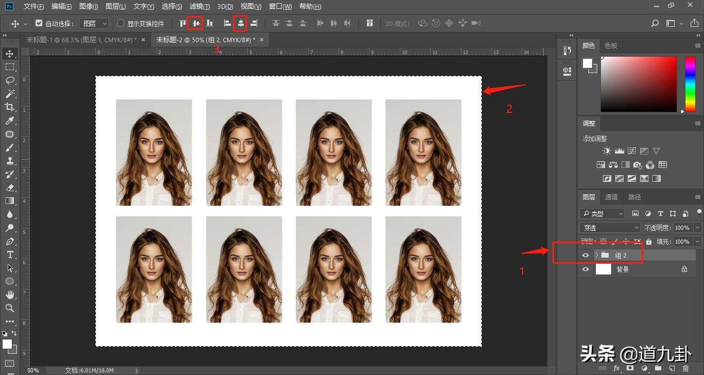Viewport: 704px width, 375px height.
Task: Pick the Eyedropper tool
Action: pos(10,121)
